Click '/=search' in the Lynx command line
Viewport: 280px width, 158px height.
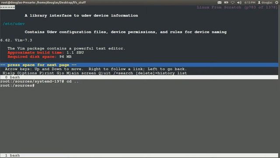click(123, 73)
